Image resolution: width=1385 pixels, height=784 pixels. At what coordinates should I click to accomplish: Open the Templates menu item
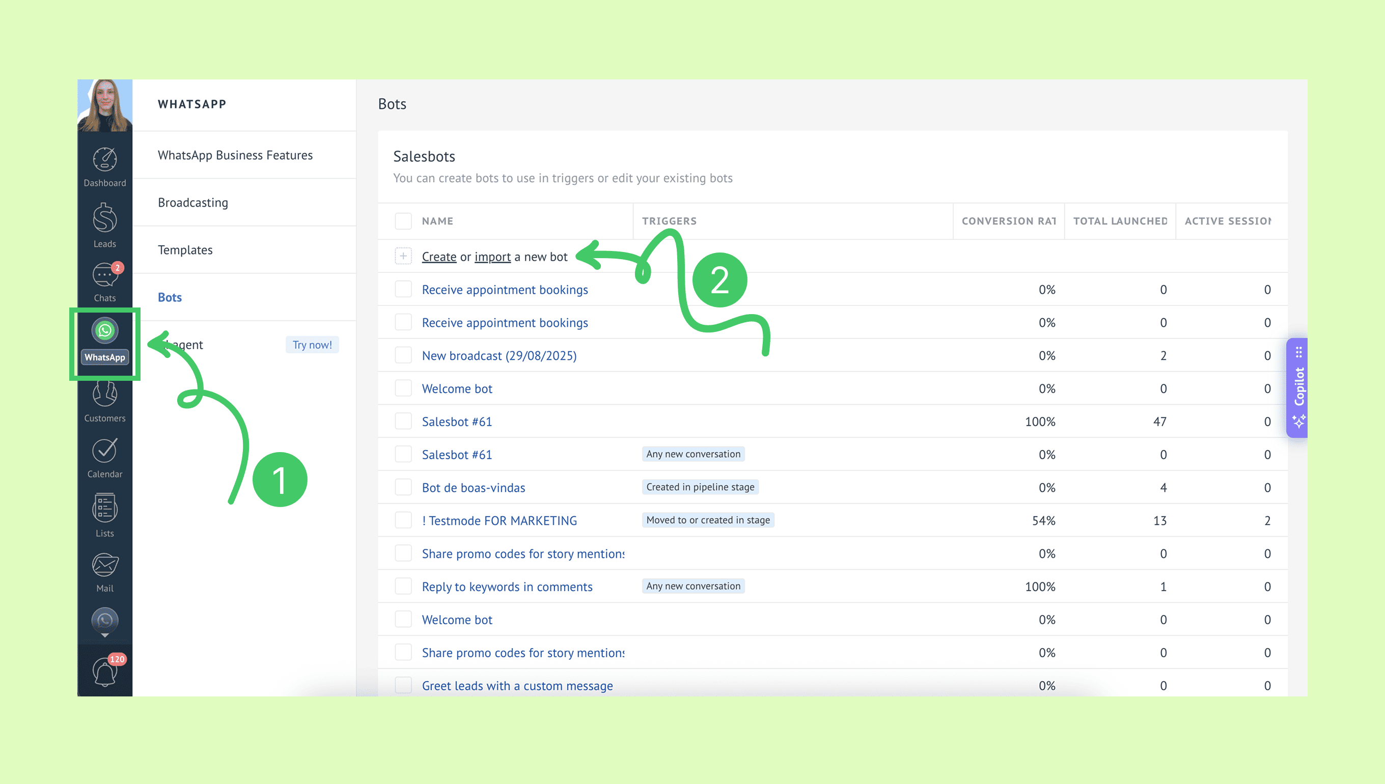(x=185, y=250)
